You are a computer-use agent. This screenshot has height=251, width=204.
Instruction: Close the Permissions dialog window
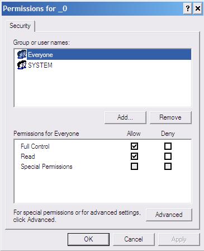point(198,8)
